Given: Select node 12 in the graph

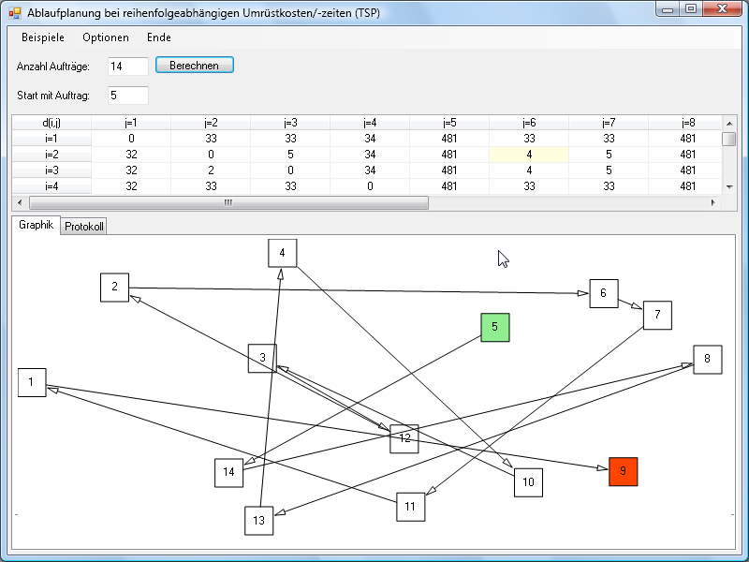Looking at the screenshot, I should (404, 438).
